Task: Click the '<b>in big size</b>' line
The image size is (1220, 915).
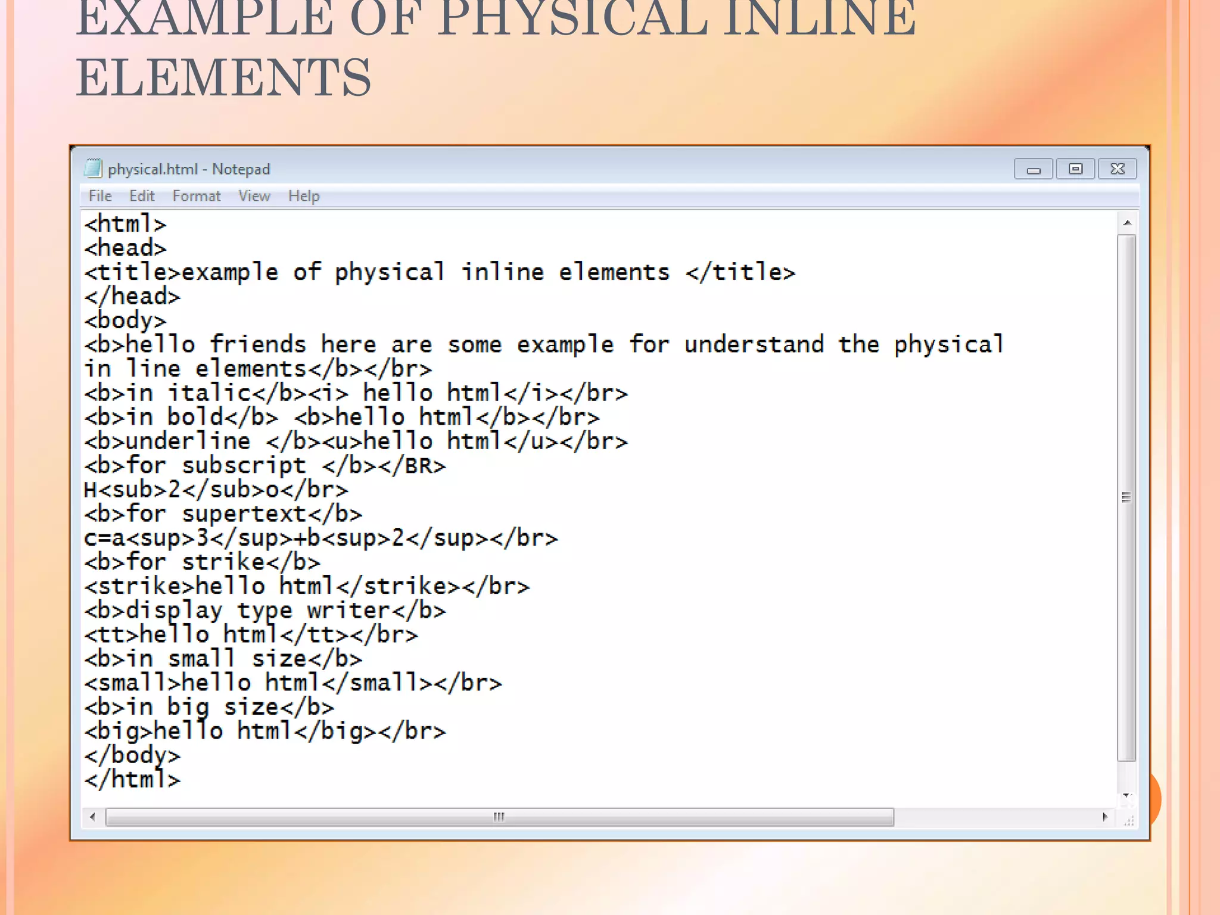Action: pos(209,707)
